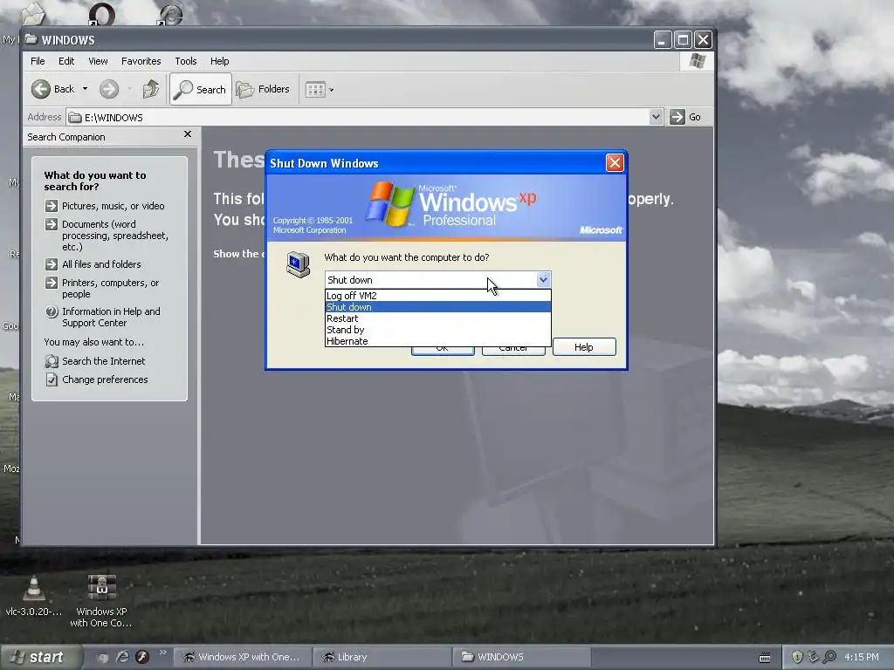Click the help icon beside Information in Help
Screen dimensions: 894x670
click(52, 311)
